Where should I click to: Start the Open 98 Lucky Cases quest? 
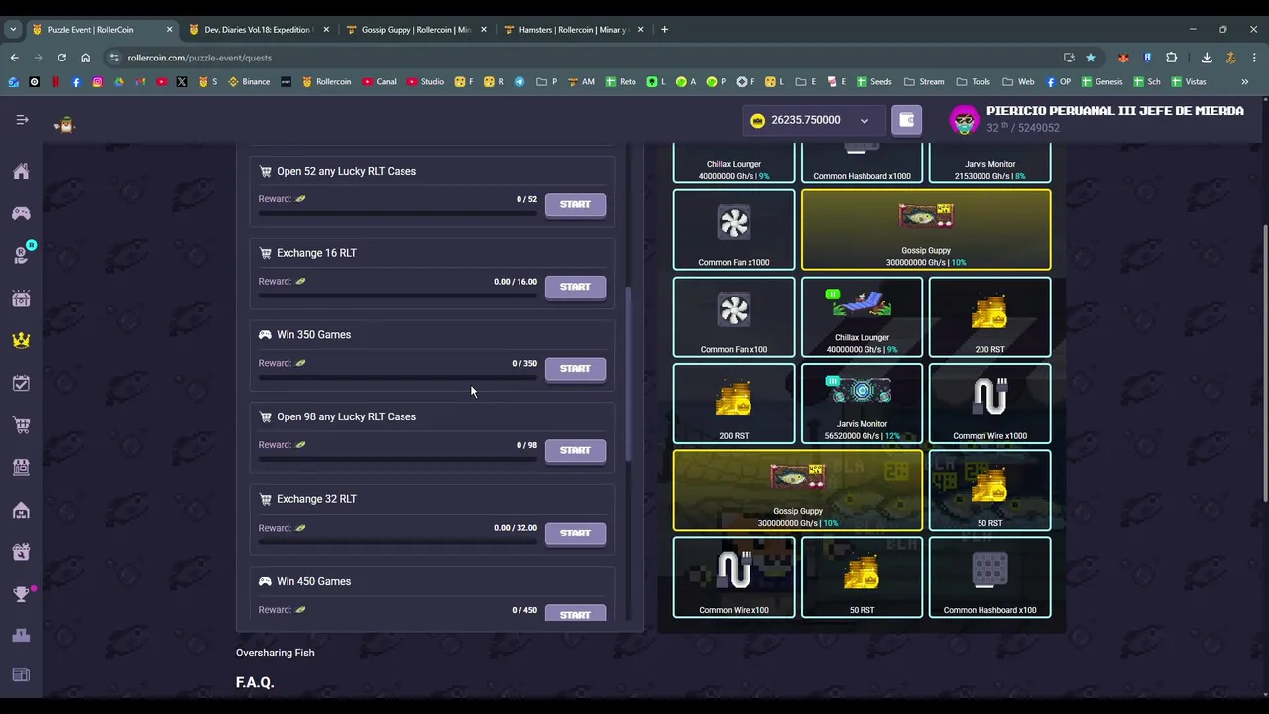575,450
